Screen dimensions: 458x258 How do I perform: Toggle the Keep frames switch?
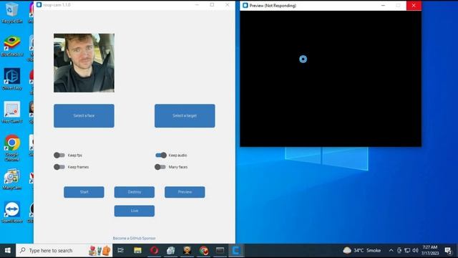(x=59, y=167)
